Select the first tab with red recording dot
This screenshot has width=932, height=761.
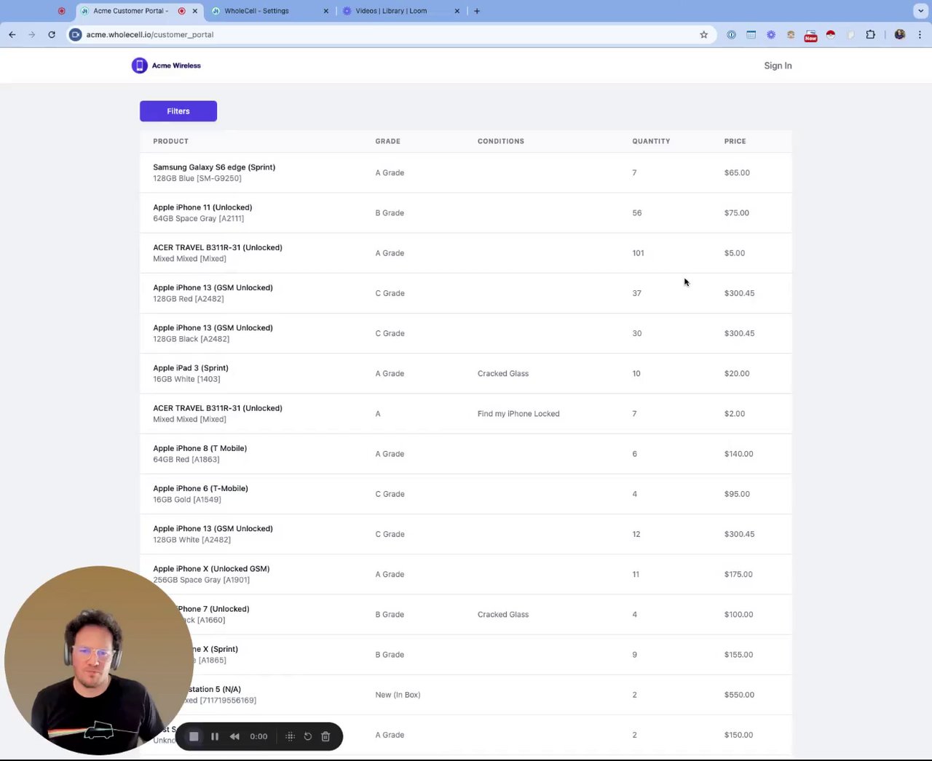(x=61, y=11)
